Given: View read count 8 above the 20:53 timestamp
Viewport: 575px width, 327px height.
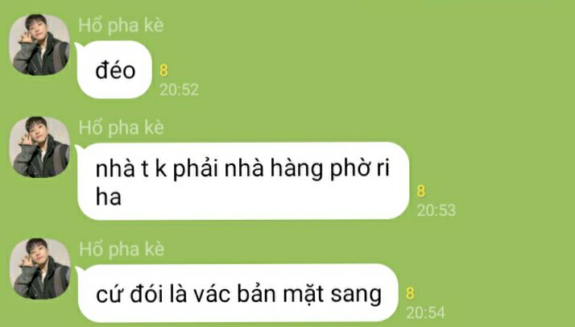Looking at the screenshot, I should tap(421, 191).
